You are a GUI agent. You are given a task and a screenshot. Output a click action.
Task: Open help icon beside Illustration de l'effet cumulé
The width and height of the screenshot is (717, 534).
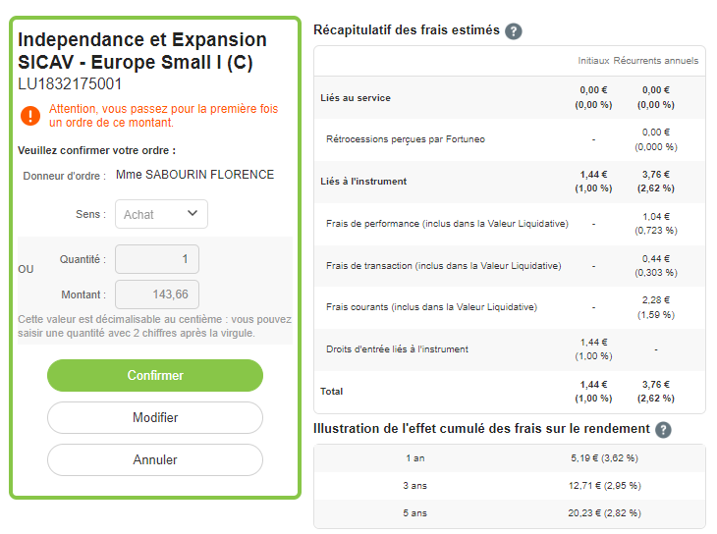pyautogui.click(x=663, y=430)
